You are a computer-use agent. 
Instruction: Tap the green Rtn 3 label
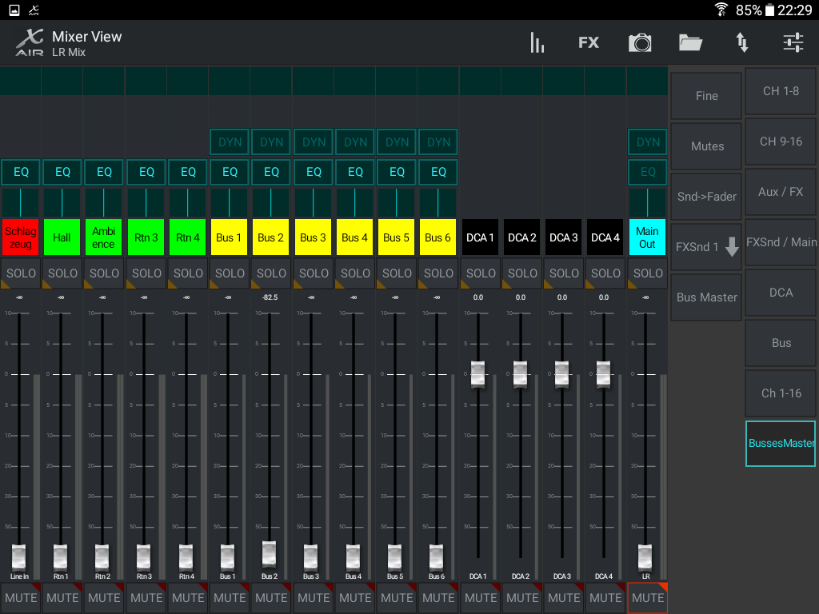coord(146,237)
